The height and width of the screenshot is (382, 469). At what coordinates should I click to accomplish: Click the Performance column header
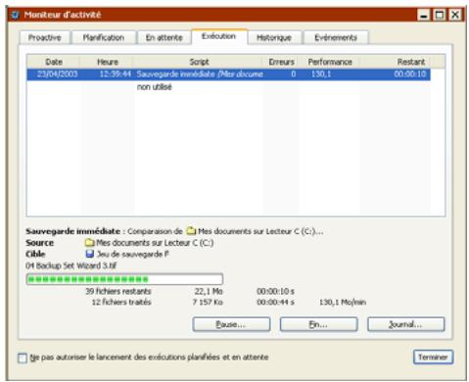pos(330,62)
